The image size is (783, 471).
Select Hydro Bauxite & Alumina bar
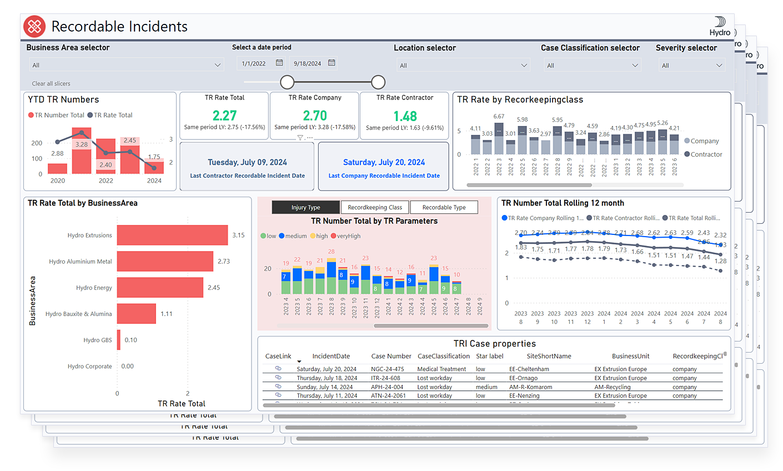tap(137, 313)
